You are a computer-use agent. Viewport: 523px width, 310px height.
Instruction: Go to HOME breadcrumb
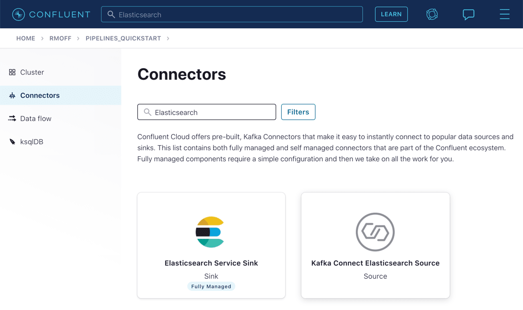point(26,38)
